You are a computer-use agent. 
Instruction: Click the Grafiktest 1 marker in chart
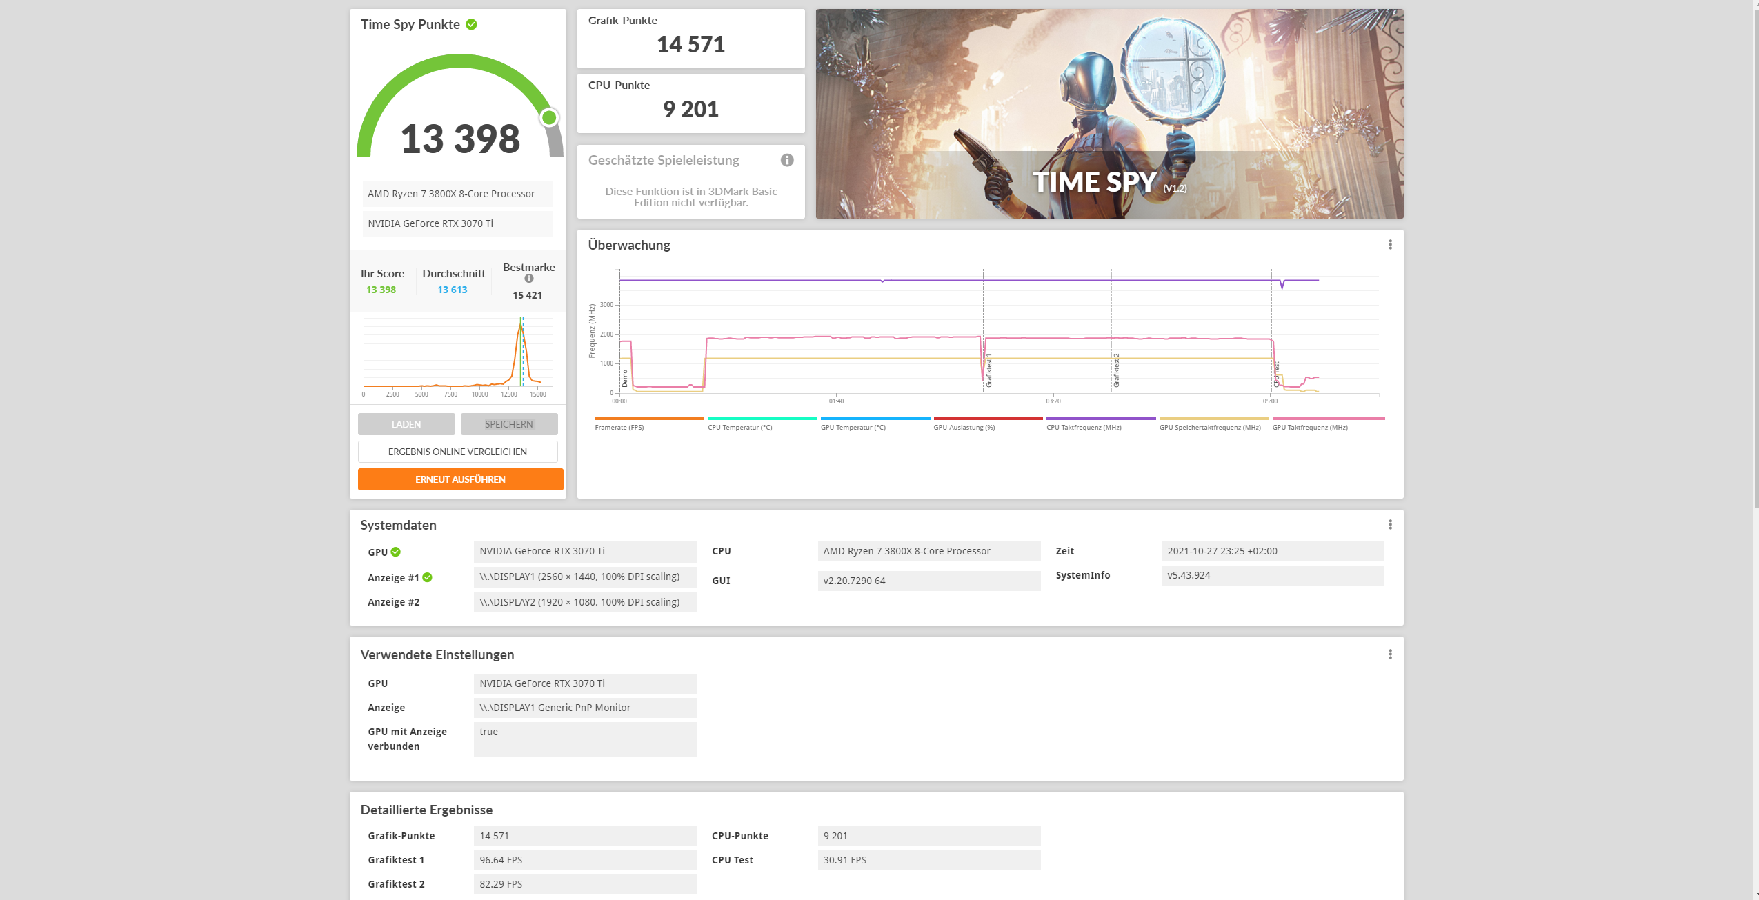click(x=988, y=372)
